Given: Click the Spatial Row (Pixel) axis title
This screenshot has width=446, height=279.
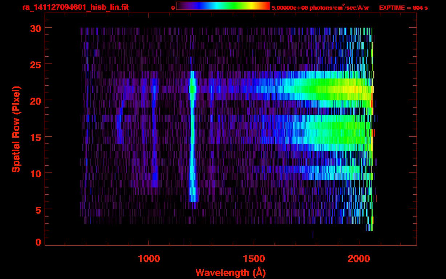Looking at the screenshot, I should click(x=16, y=129).
